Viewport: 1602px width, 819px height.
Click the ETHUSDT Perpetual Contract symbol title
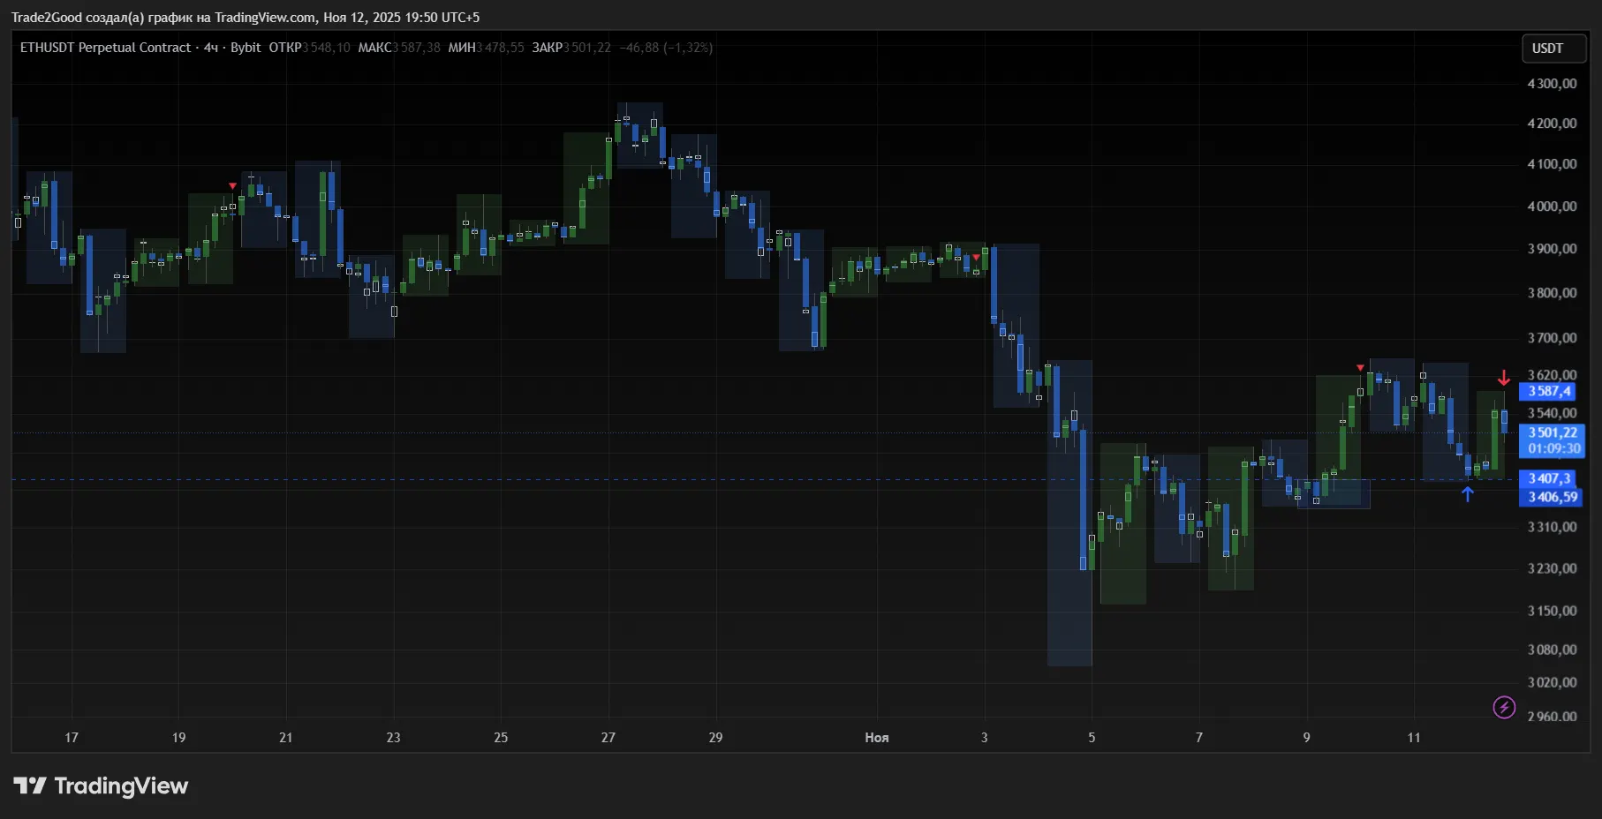pos(105,48)
